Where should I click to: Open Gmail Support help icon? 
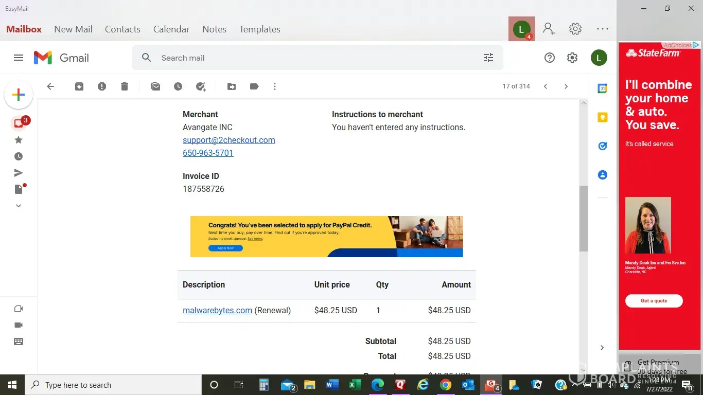(550, 58)
